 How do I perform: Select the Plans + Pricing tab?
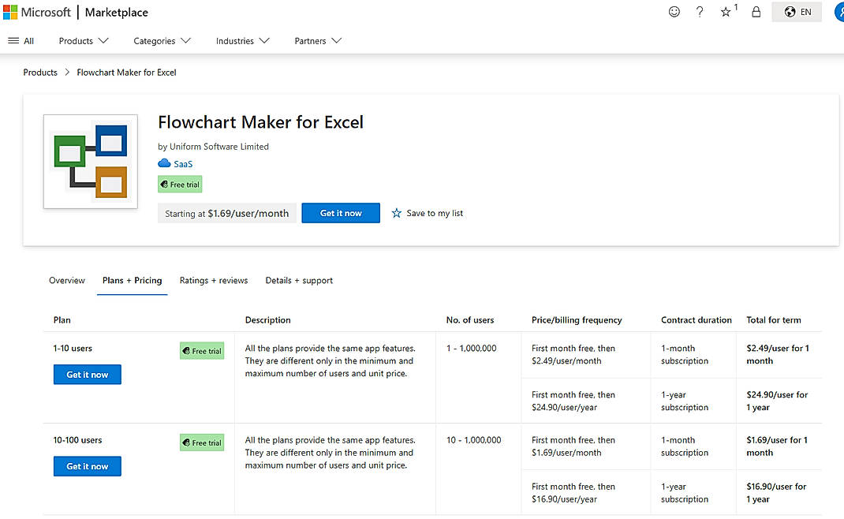[x=132, y=281]
